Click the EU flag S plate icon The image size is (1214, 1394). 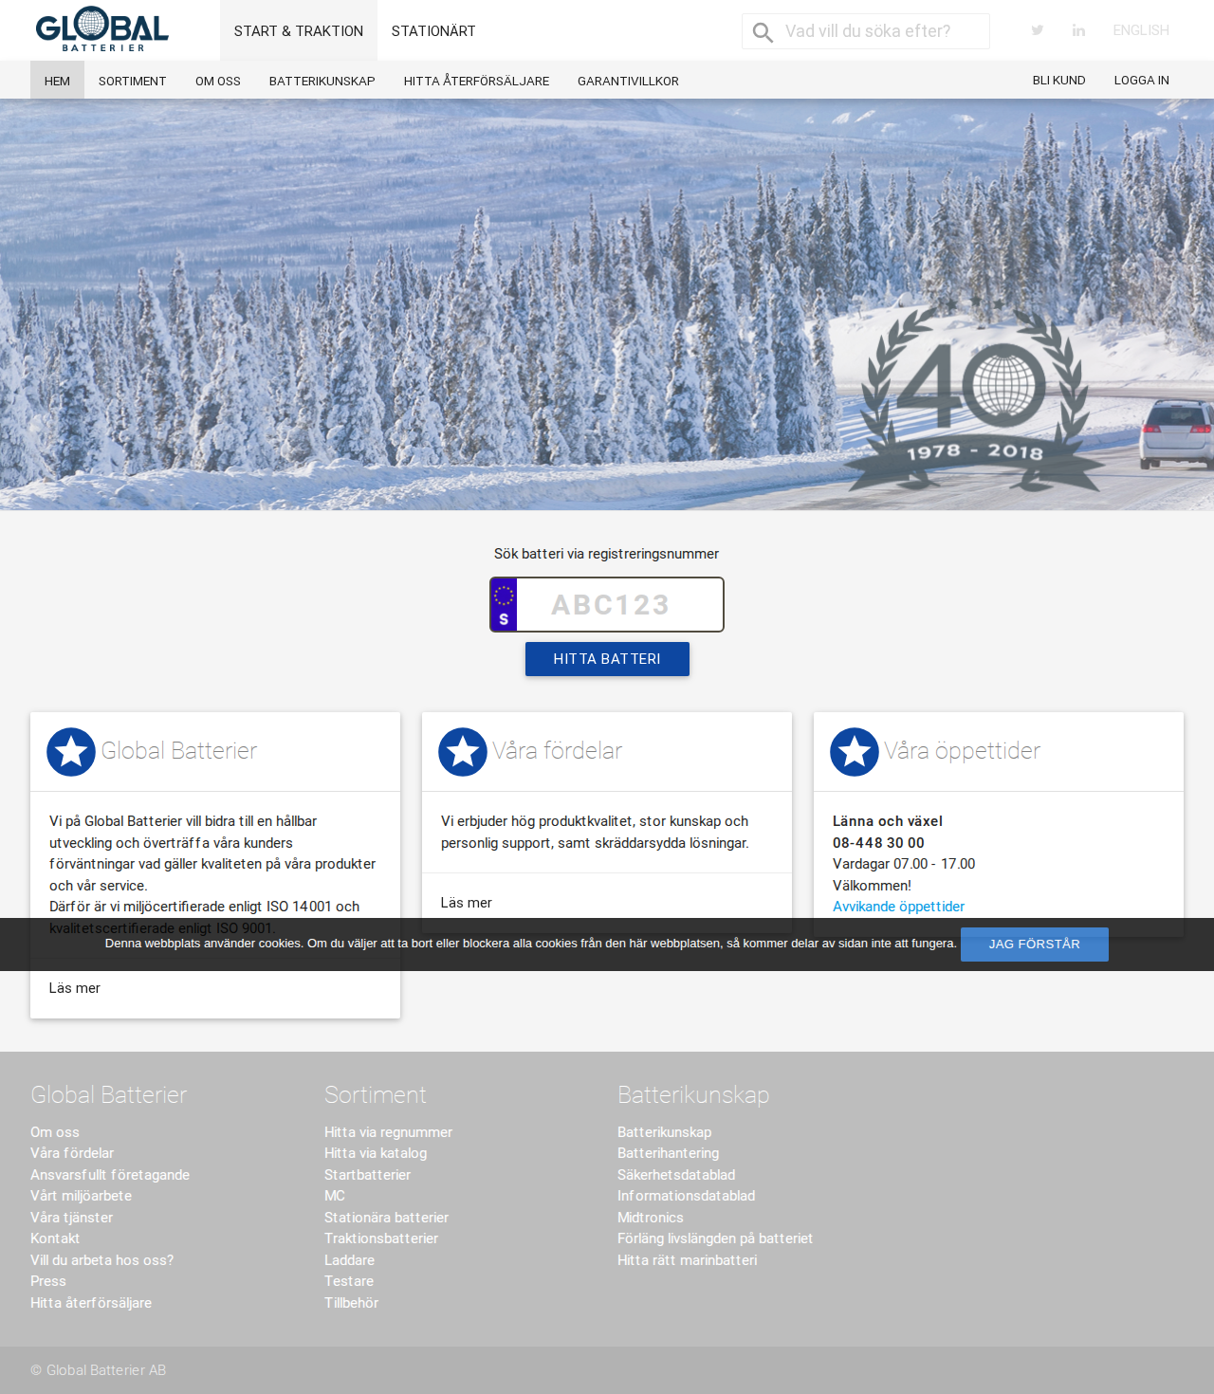click(504, 605)
